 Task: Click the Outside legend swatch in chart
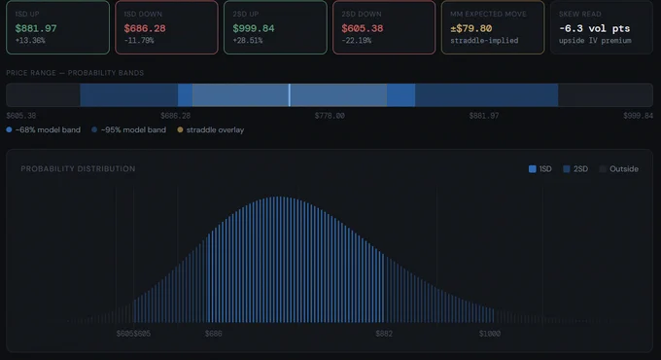point(603,169)
